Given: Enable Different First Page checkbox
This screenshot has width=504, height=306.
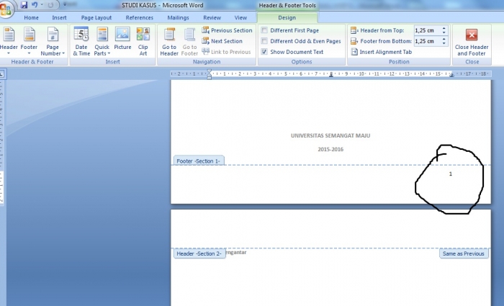Looking at the screenshot, I should (x=264, y=30).
